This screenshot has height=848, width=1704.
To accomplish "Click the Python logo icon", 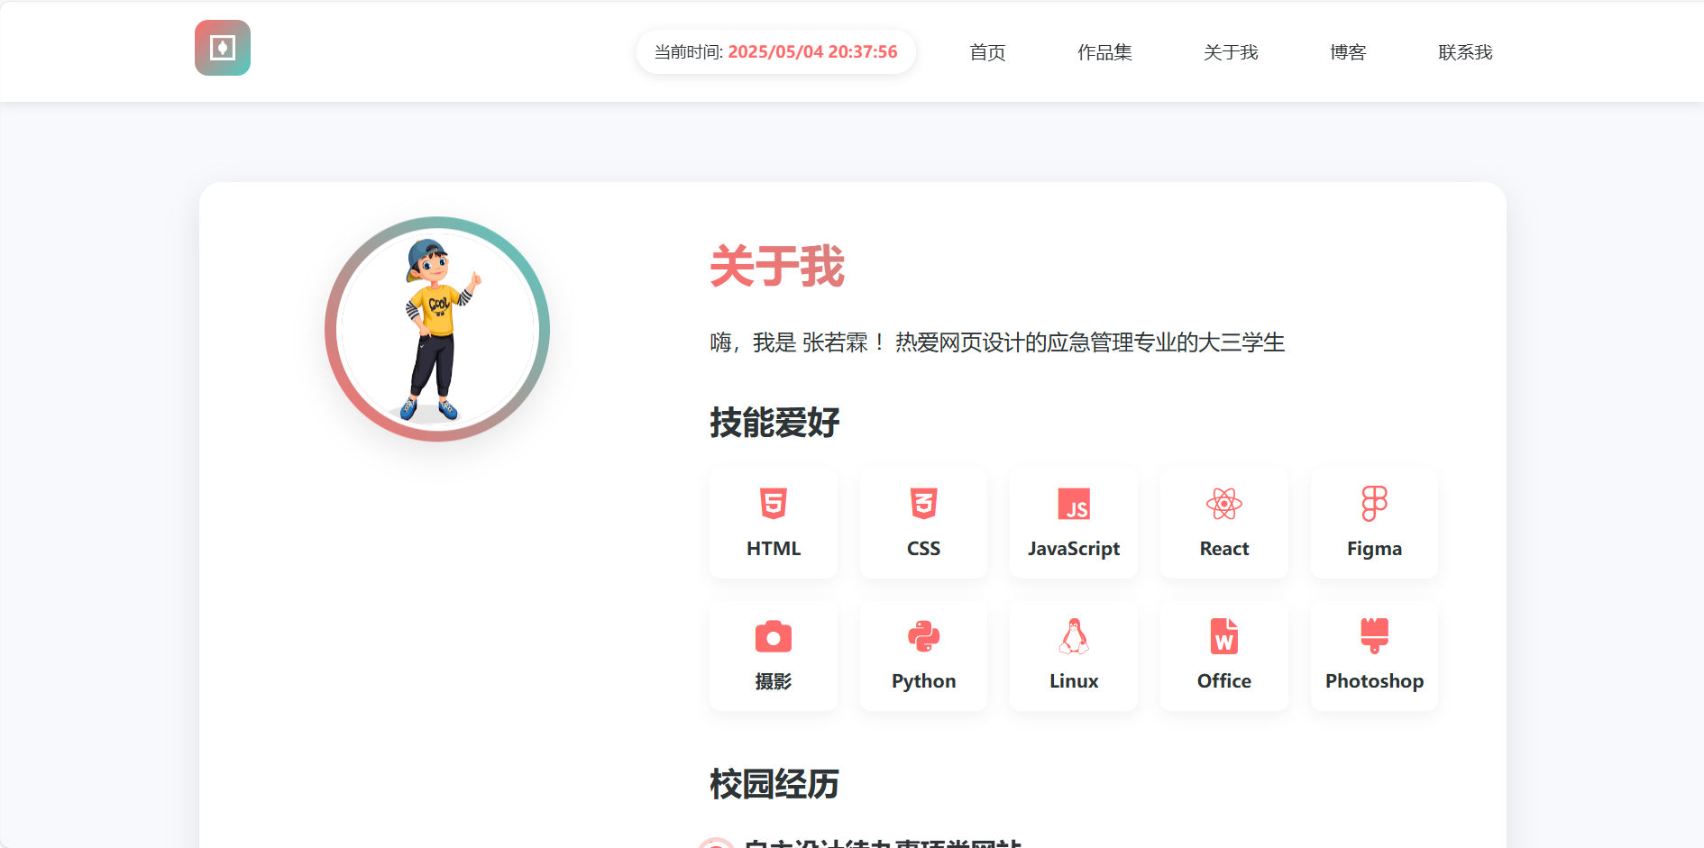I will coord(923,636).
